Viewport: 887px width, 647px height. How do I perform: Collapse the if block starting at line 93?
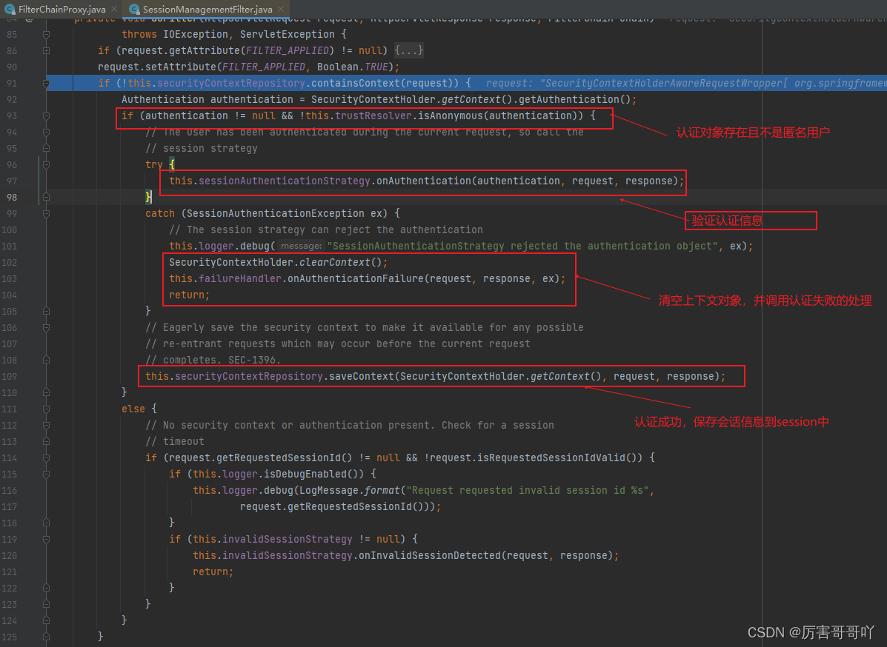pos(46,115)
